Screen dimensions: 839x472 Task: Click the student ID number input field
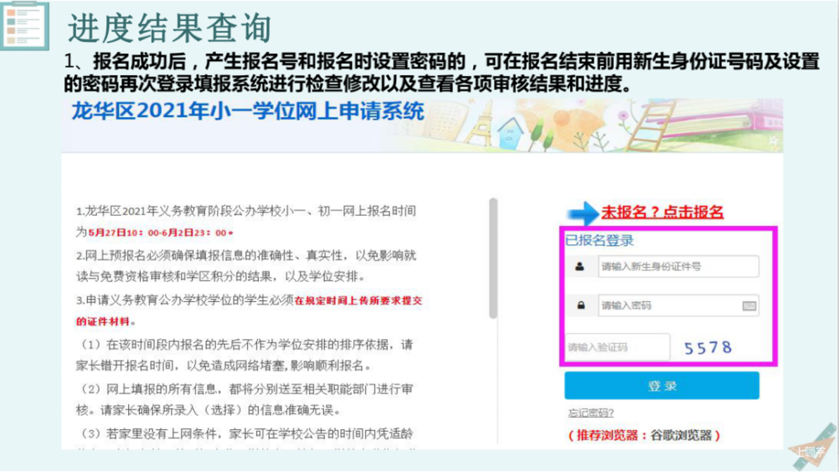coord(678,266)
